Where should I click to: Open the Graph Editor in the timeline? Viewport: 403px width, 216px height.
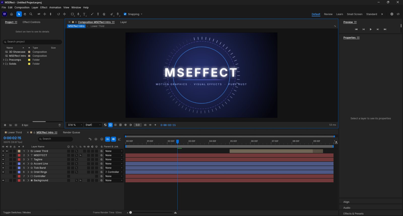[x=119, y=139]
